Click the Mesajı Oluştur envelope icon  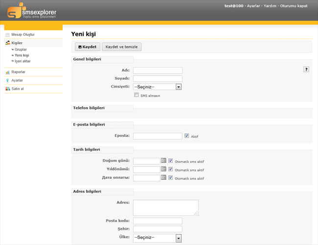tap(7, 34)
